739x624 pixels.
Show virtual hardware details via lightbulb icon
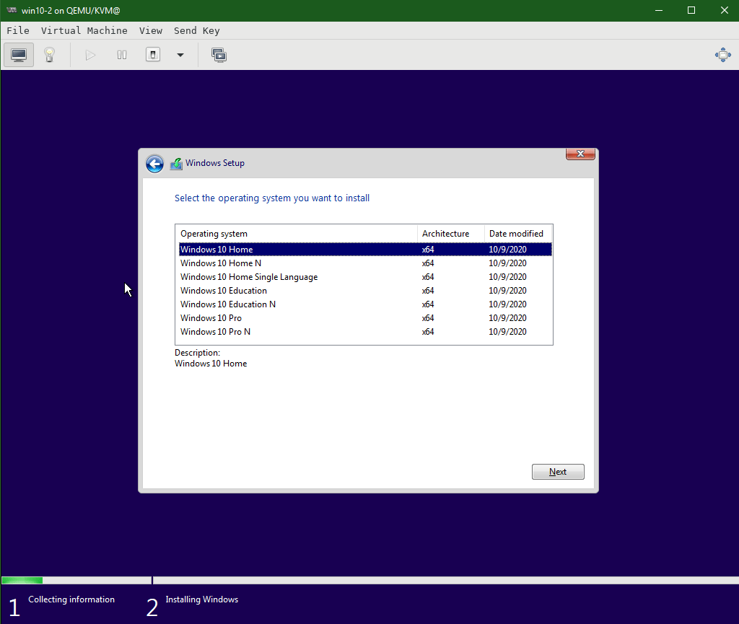pos(48,54)
